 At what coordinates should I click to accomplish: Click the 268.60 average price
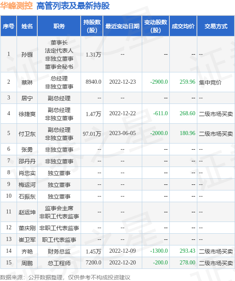pos(188,113)
